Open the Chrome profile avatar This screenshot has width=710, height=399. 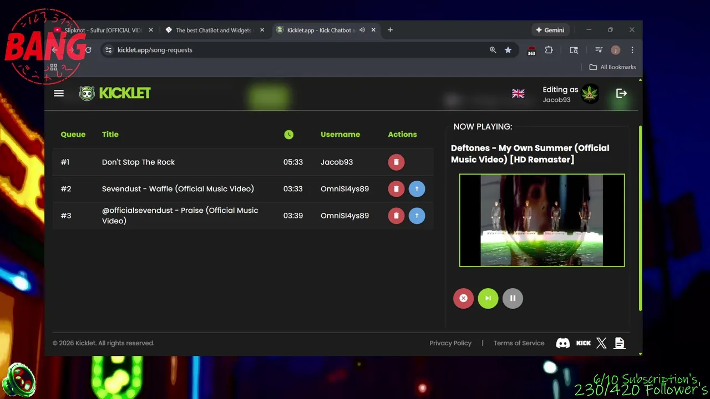[x=616, y=50]
